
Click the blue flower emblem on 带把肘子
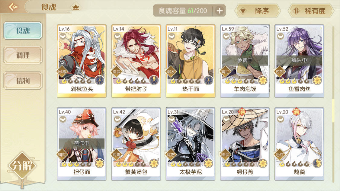click(x=154, y=81)
